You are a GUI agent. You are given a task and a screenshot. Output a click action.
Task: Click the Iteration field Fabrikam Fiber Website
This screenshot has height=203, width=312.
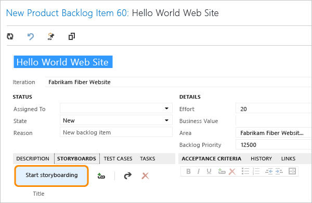(178, 82)
